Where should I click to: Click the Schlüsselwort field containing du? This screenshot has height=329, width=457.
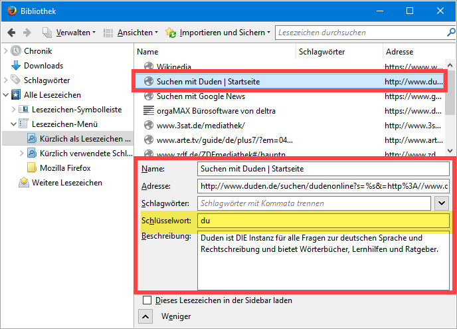click(x=323, y=221)
